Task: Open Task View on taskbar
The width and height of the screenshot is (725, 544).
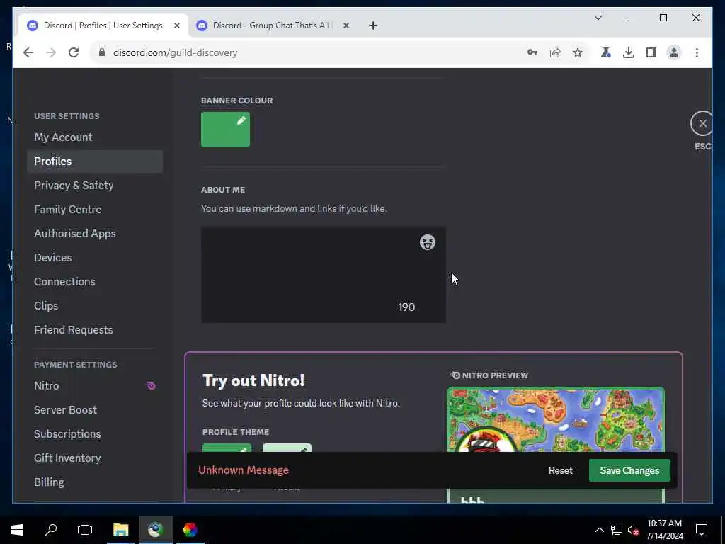Action: click(85, 530)
